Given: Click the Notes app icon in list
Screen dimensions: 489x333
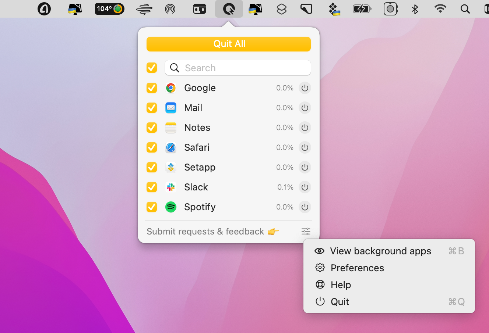Looking at the screenshot, I should tap(171, 128).
